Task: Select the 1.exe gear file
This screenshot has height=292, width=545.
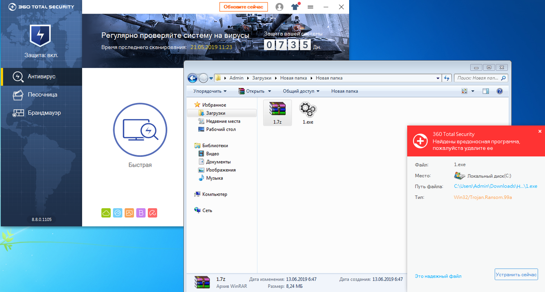Action: coord(308,113)
